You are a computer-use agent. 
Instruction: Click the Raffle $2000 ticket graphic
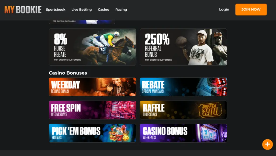[x=210, y=110]
